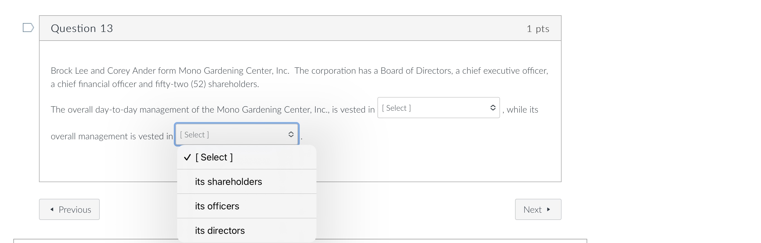
Task: Click the chevron on the highlighted Select dropdown
Action: (x=291, y=135)
